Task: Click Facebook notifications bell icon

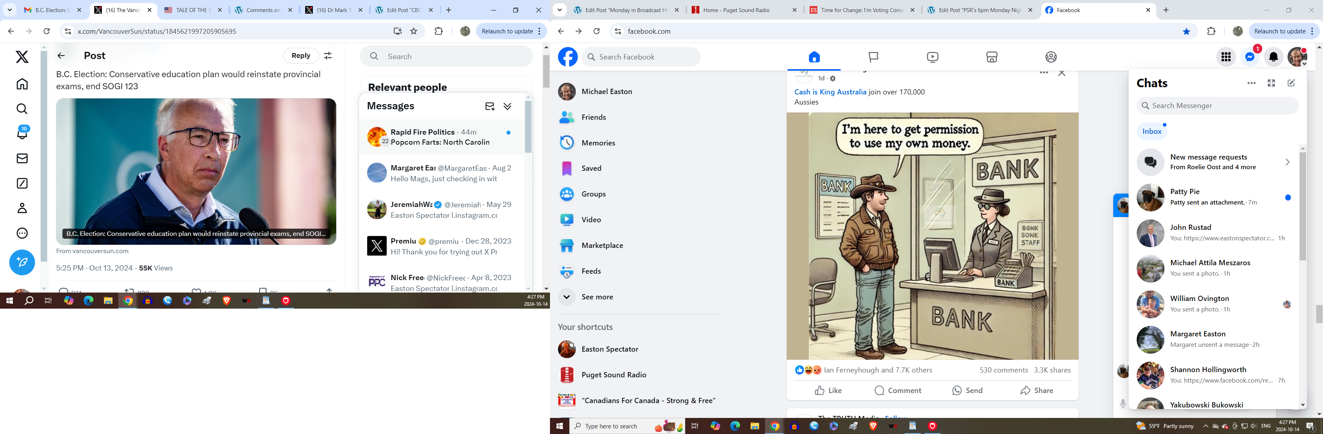Action: point(1273,57)
